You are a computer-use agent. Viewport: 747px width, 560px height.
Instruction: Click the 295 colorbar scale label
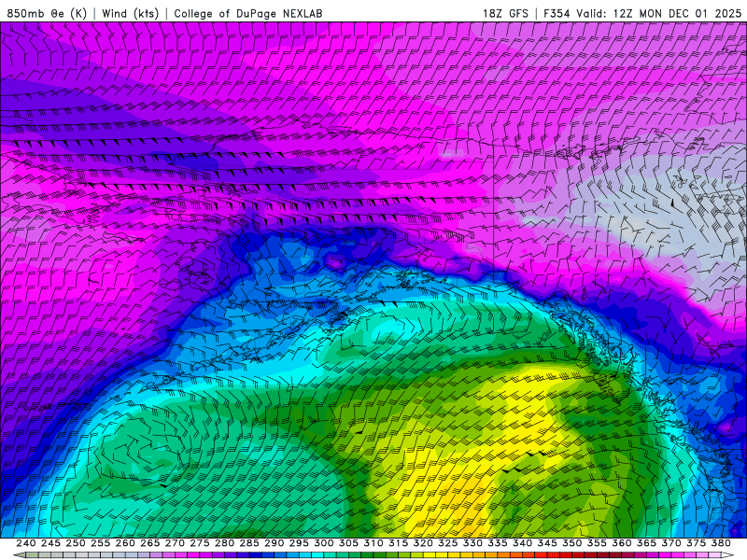pos(299,543)
